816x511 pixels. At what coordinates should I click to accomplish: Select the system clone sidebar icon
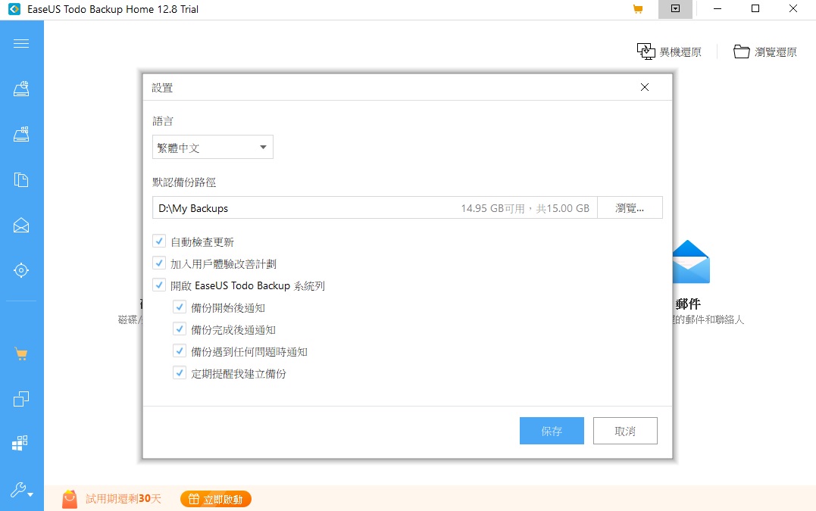click(20, 443)
